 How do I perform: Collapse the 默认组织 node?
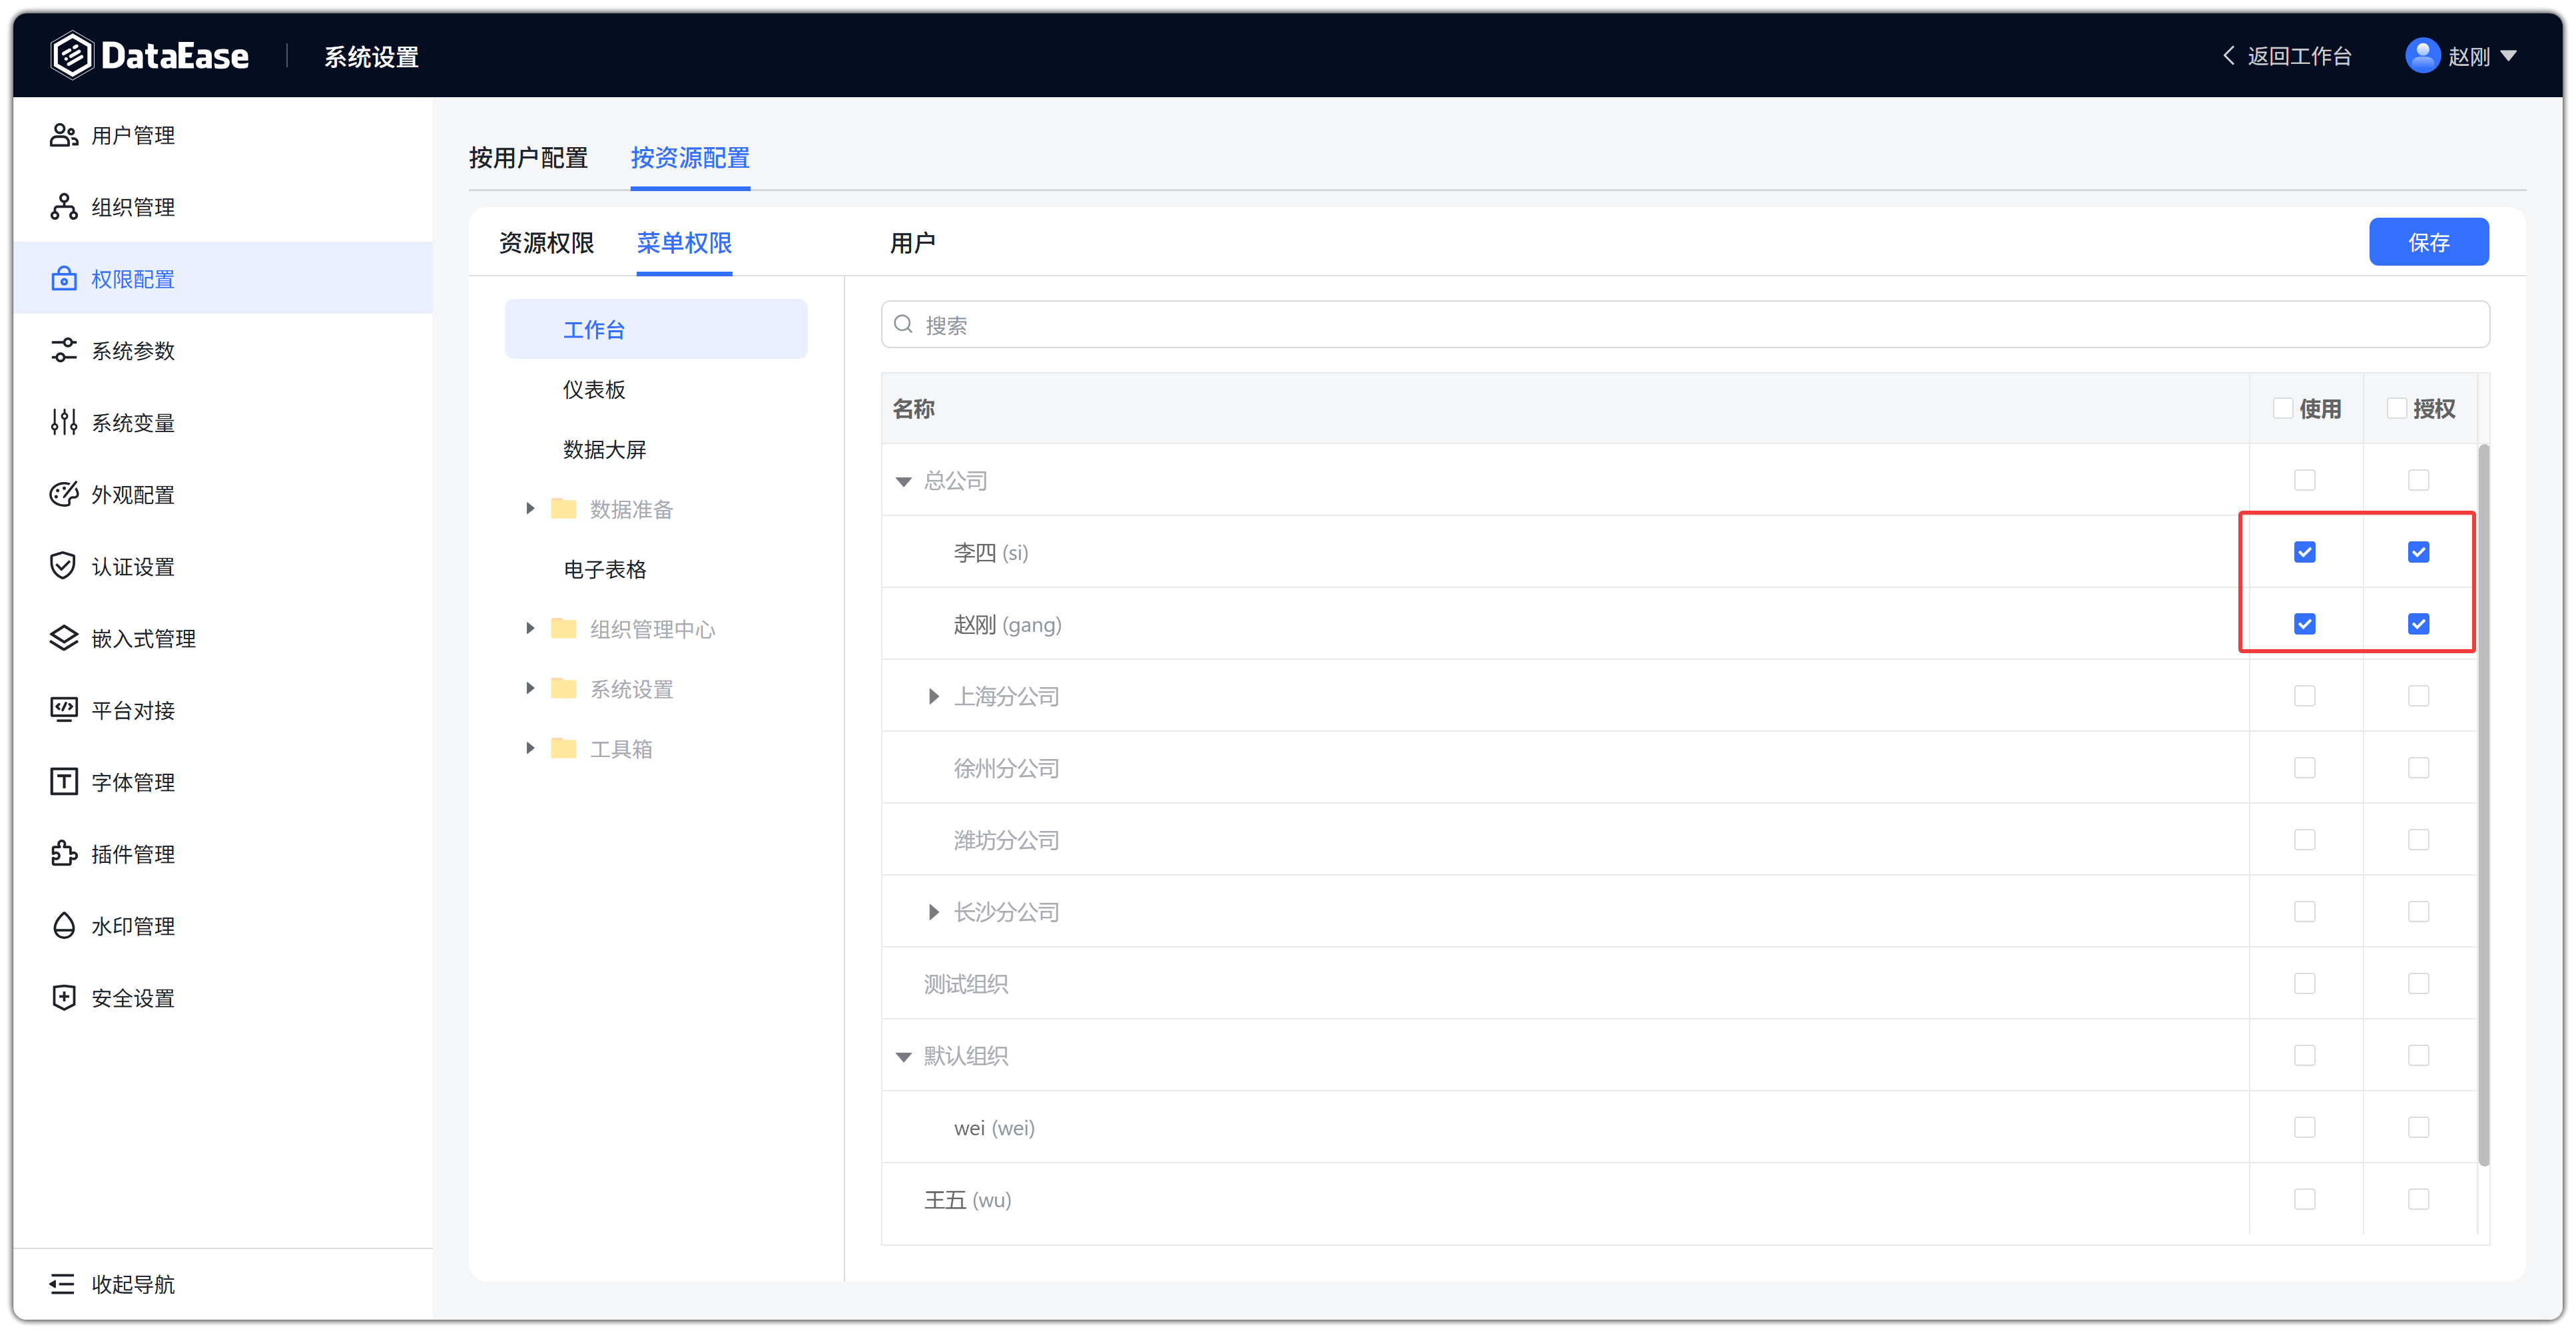tap(904, 1057)
